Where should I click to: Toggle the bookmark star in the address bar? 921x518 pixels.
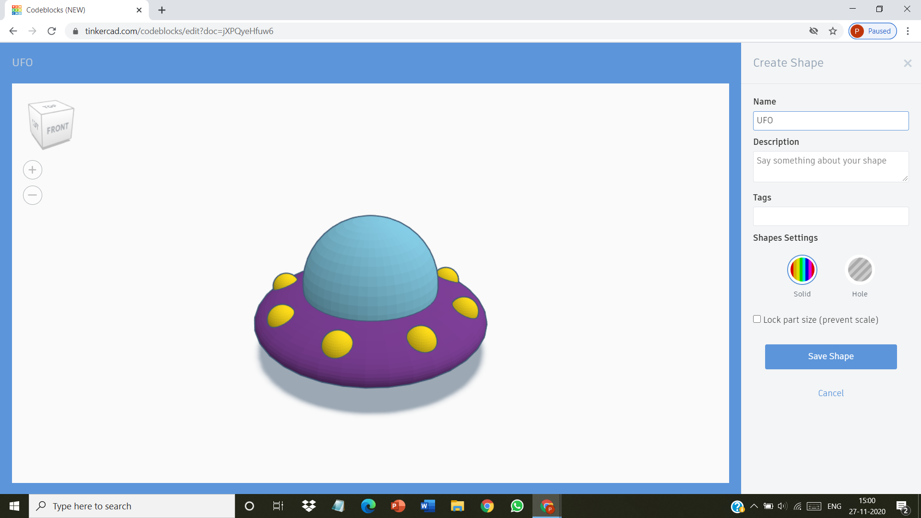(833, 31)
